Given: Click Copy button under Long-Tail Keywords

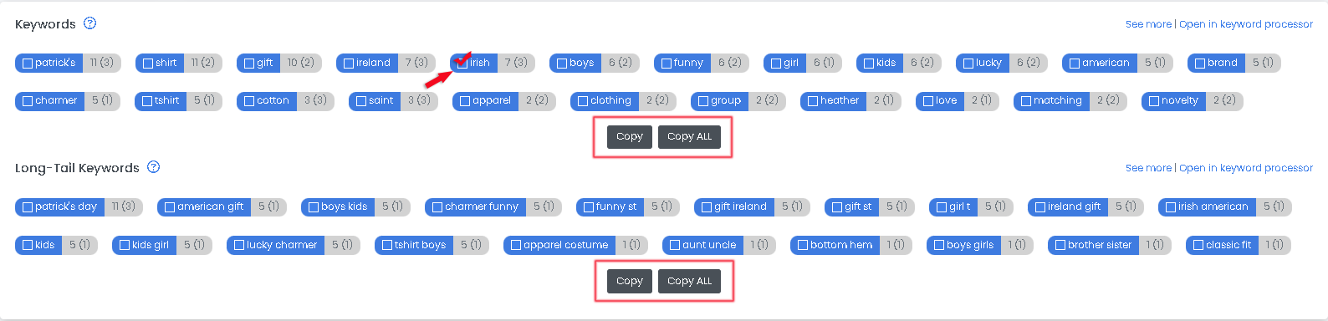Looking at the screenshot, I should [630, 281].
